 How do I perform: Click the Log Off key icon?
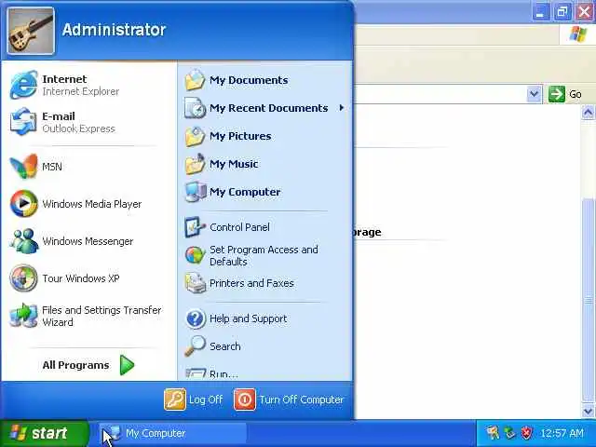175,400
